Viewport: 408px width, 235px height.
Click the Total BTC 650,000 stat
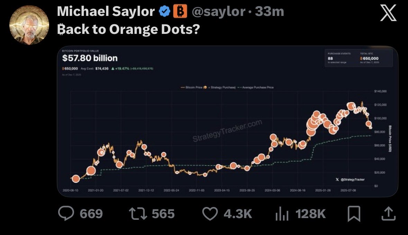[370, 57]
